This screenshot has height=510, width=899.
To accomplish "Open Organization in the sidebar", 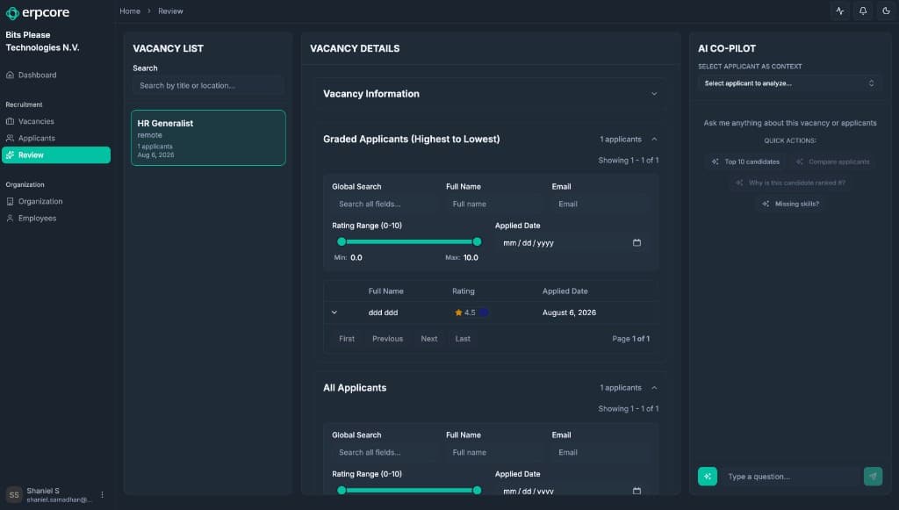I will [56, 201].
